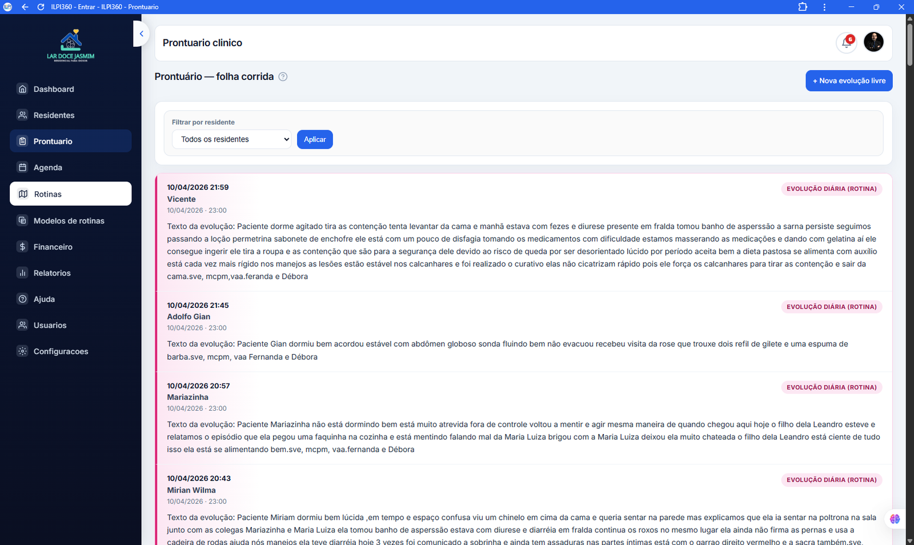Open the Relatorios section
Image resolution: width=914 pixels, height=545 pixels.
[71, 273]
